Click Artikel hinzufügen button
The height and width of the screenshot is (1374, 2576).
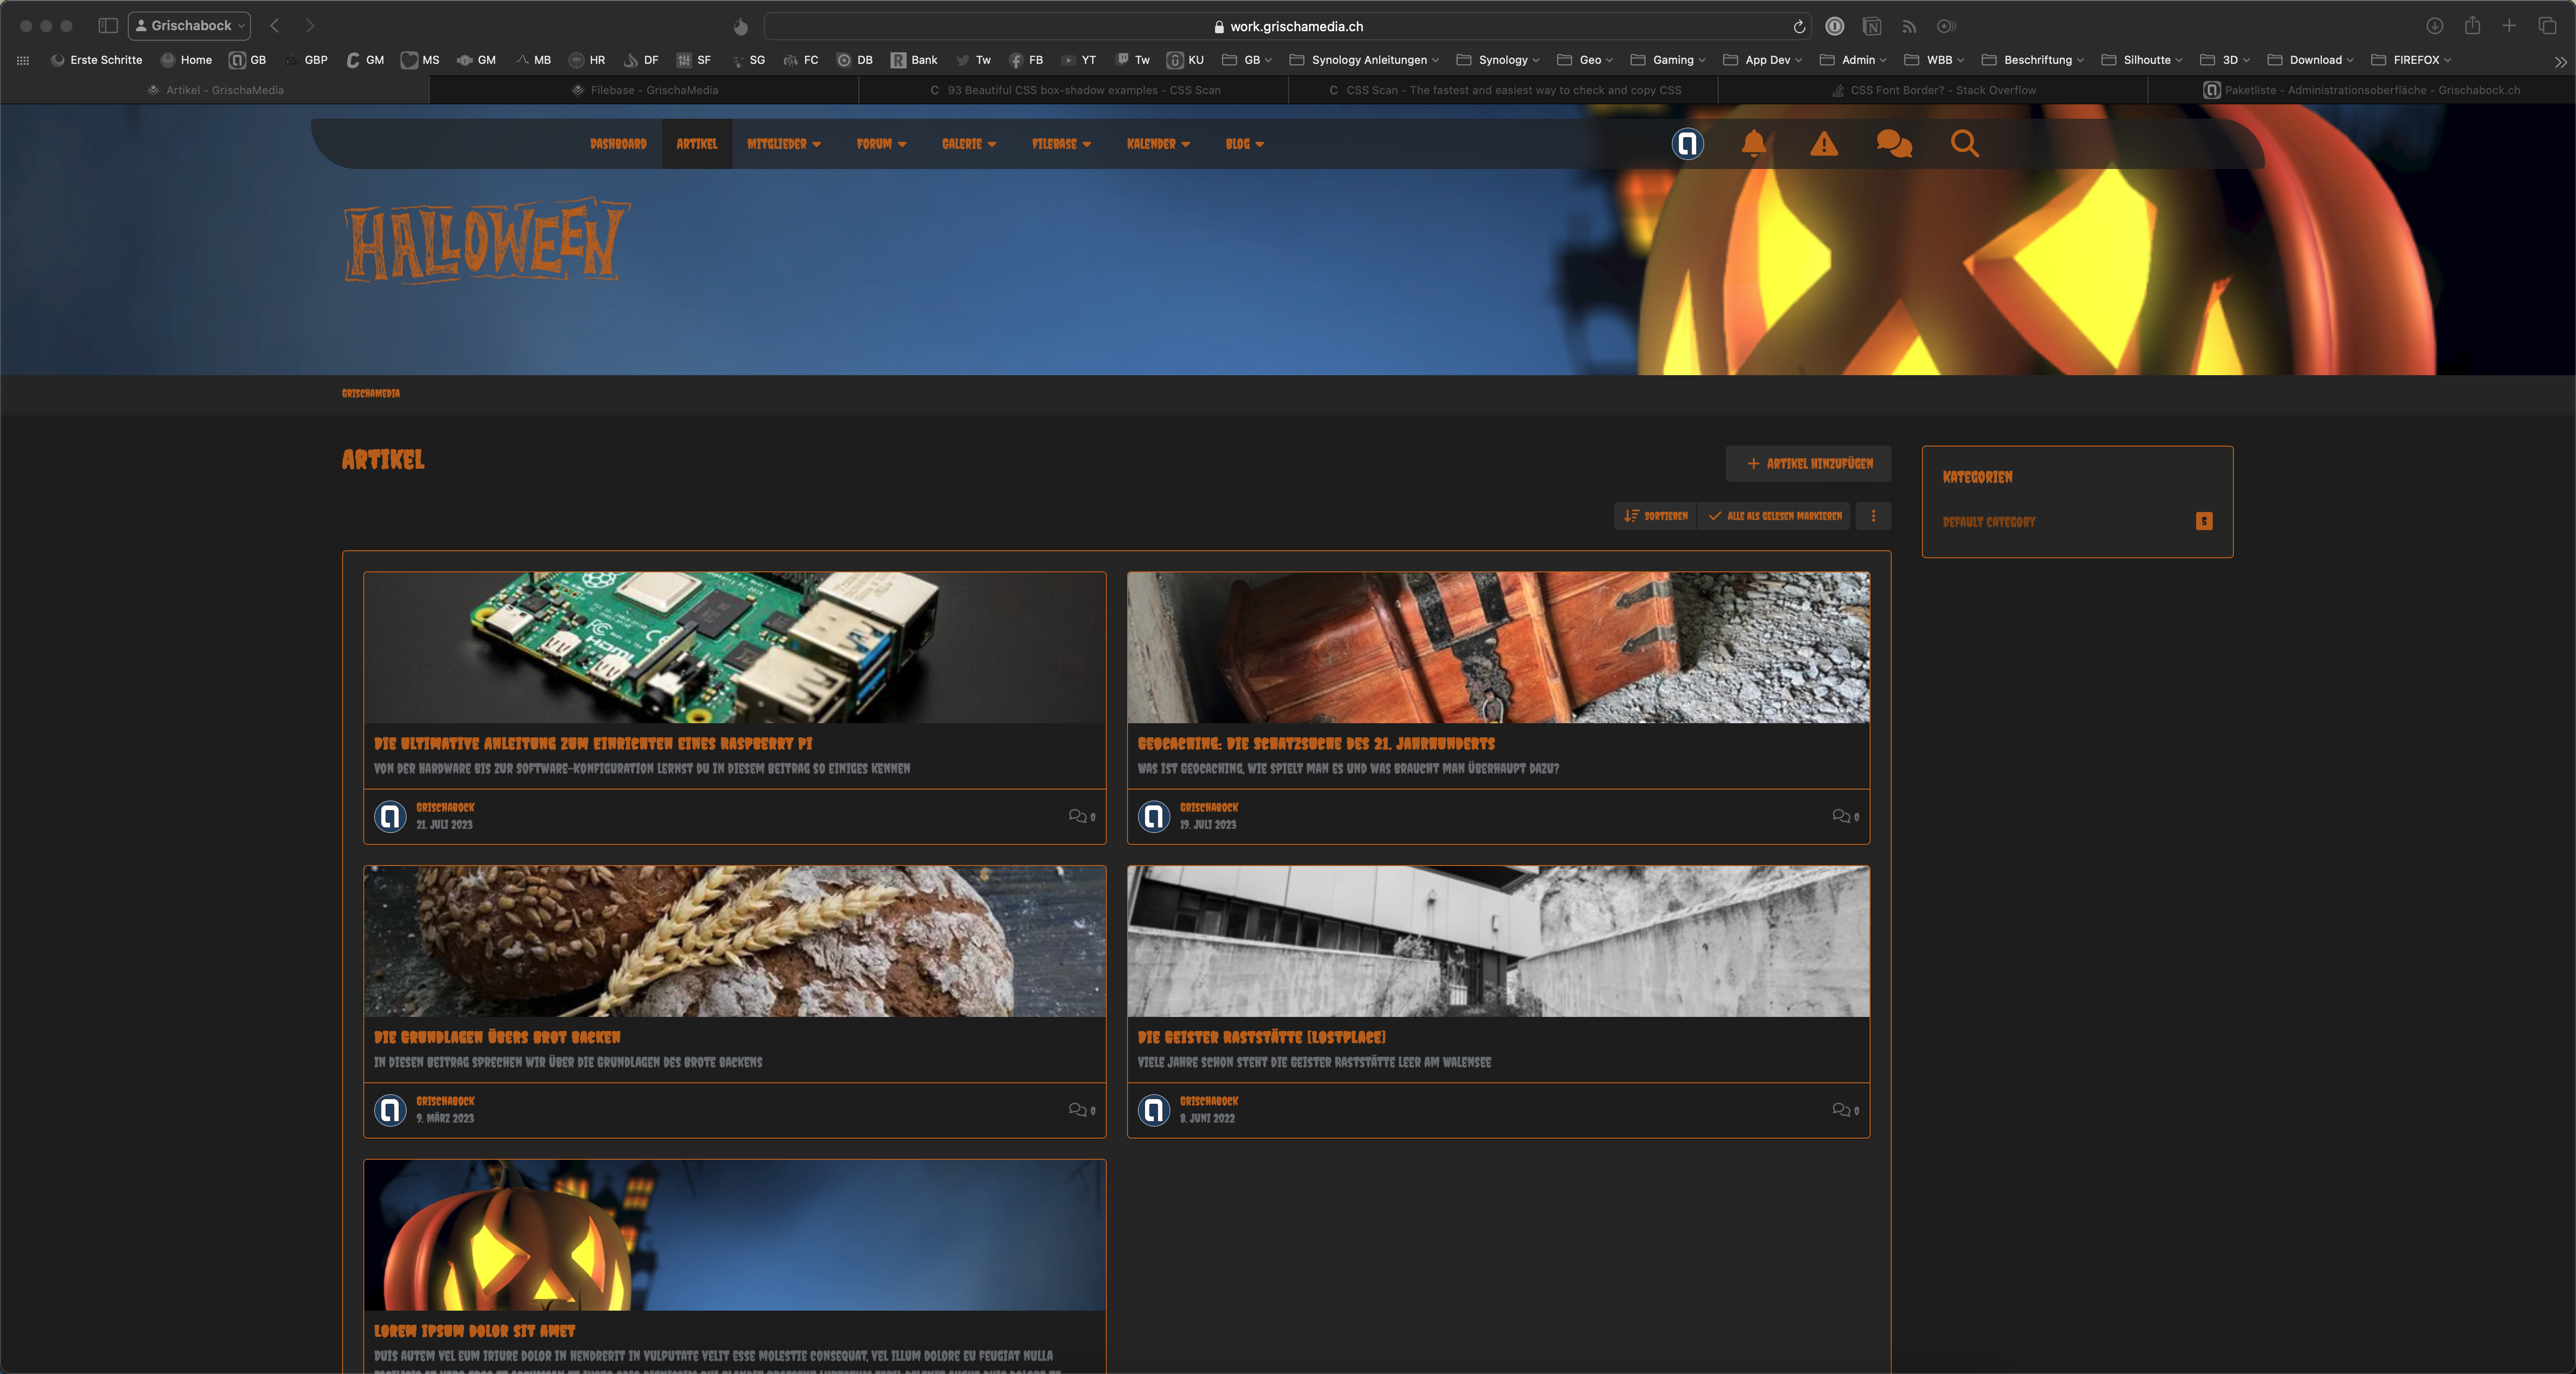pos(1808,464)
